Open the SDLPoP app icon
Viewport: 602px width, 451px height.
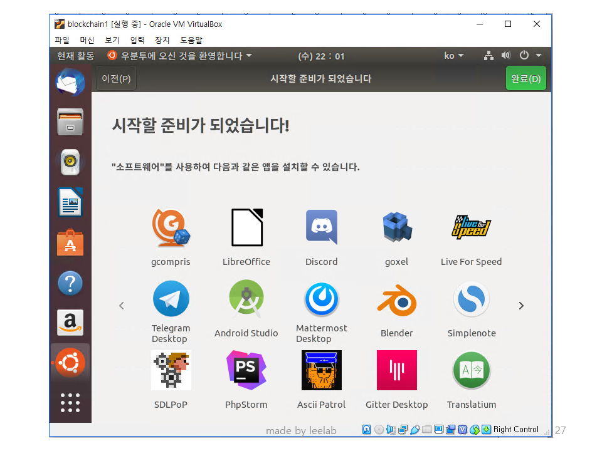(x=171, y=370)
